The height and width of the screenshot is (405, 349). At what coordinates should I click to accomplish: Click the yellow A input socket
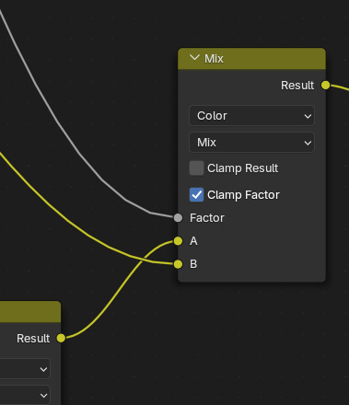pyautogui.click(x=178, y=241)
